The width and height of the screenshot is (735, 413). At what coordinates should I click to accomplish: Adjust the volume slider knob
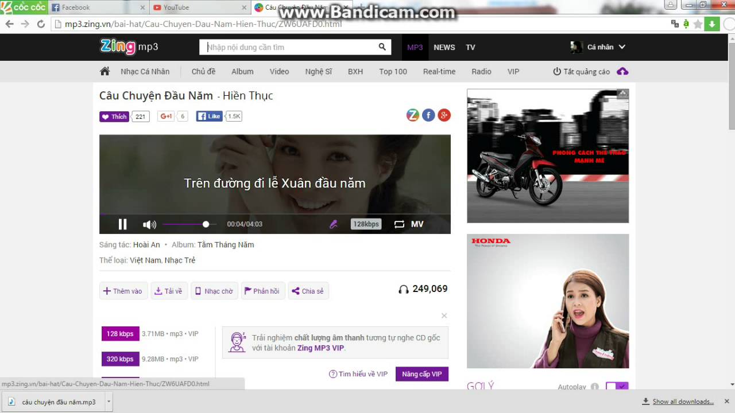tap(206, 224)
